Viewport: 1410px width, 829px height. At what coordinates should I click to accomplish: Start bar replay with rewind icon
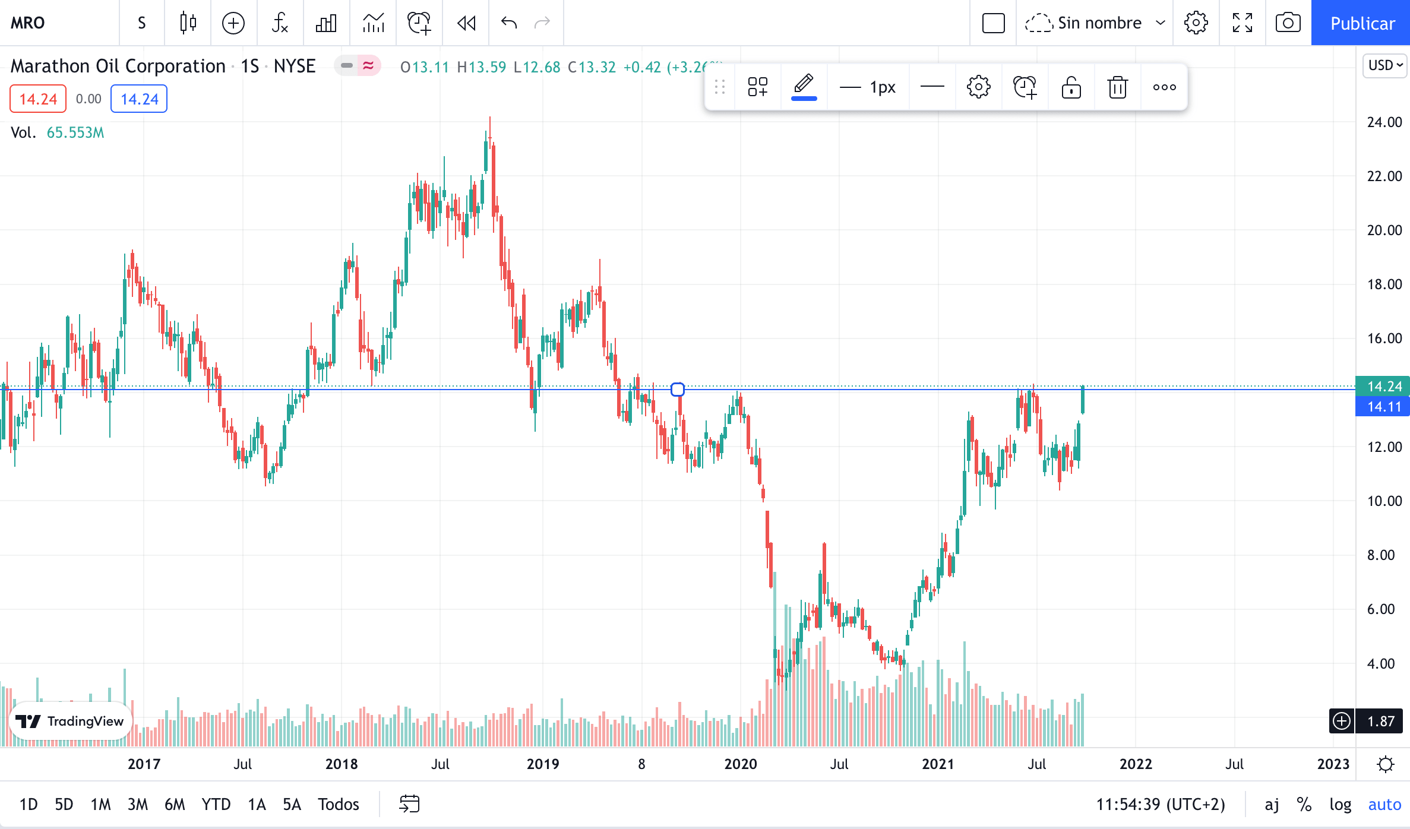pos(466,23)
